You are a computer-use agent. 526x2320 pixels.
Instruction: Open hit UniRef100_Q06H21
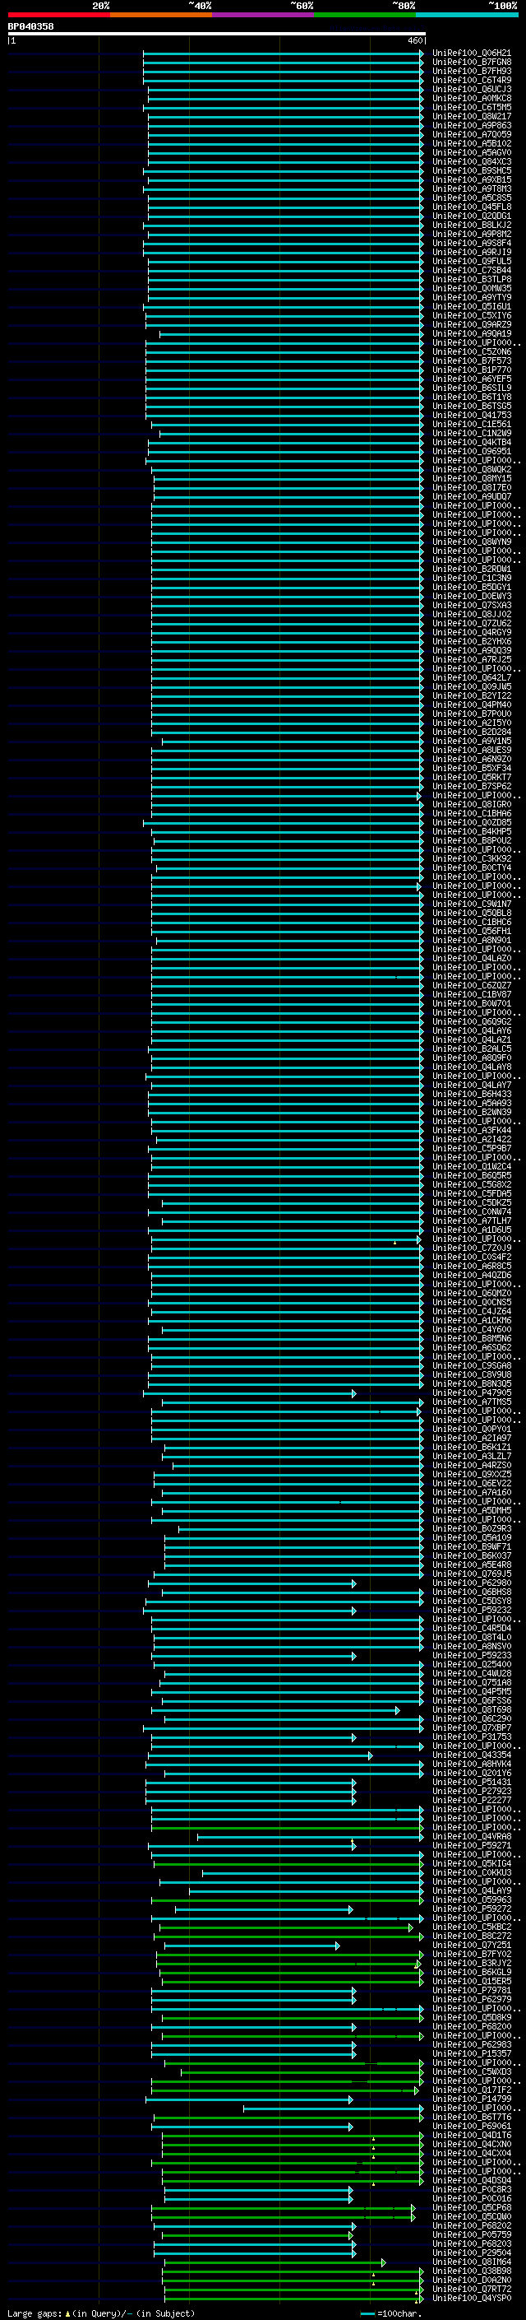[471, 53]
